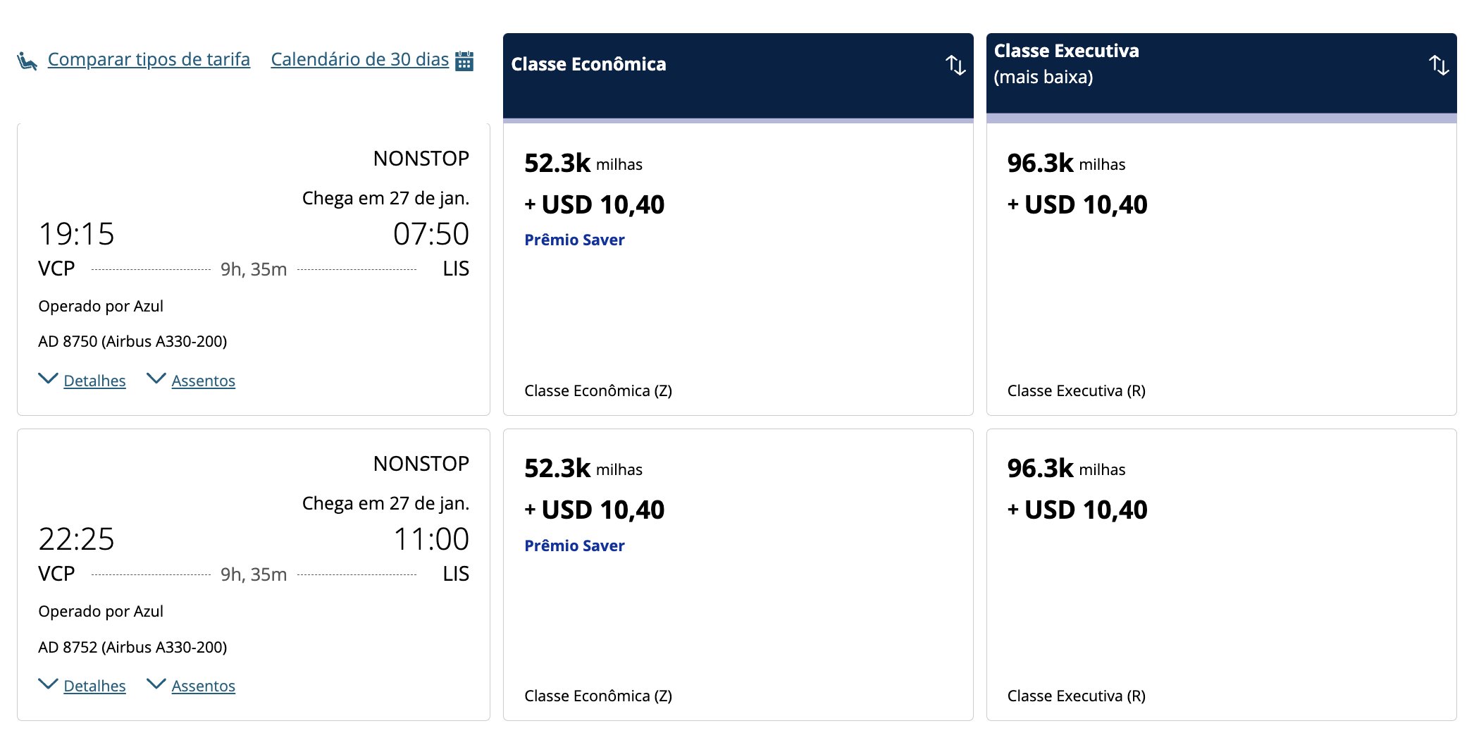Select Classe Econômica column header
Image resolution: width=1474 pixels, height=733 pixels.
pos(738,75)
